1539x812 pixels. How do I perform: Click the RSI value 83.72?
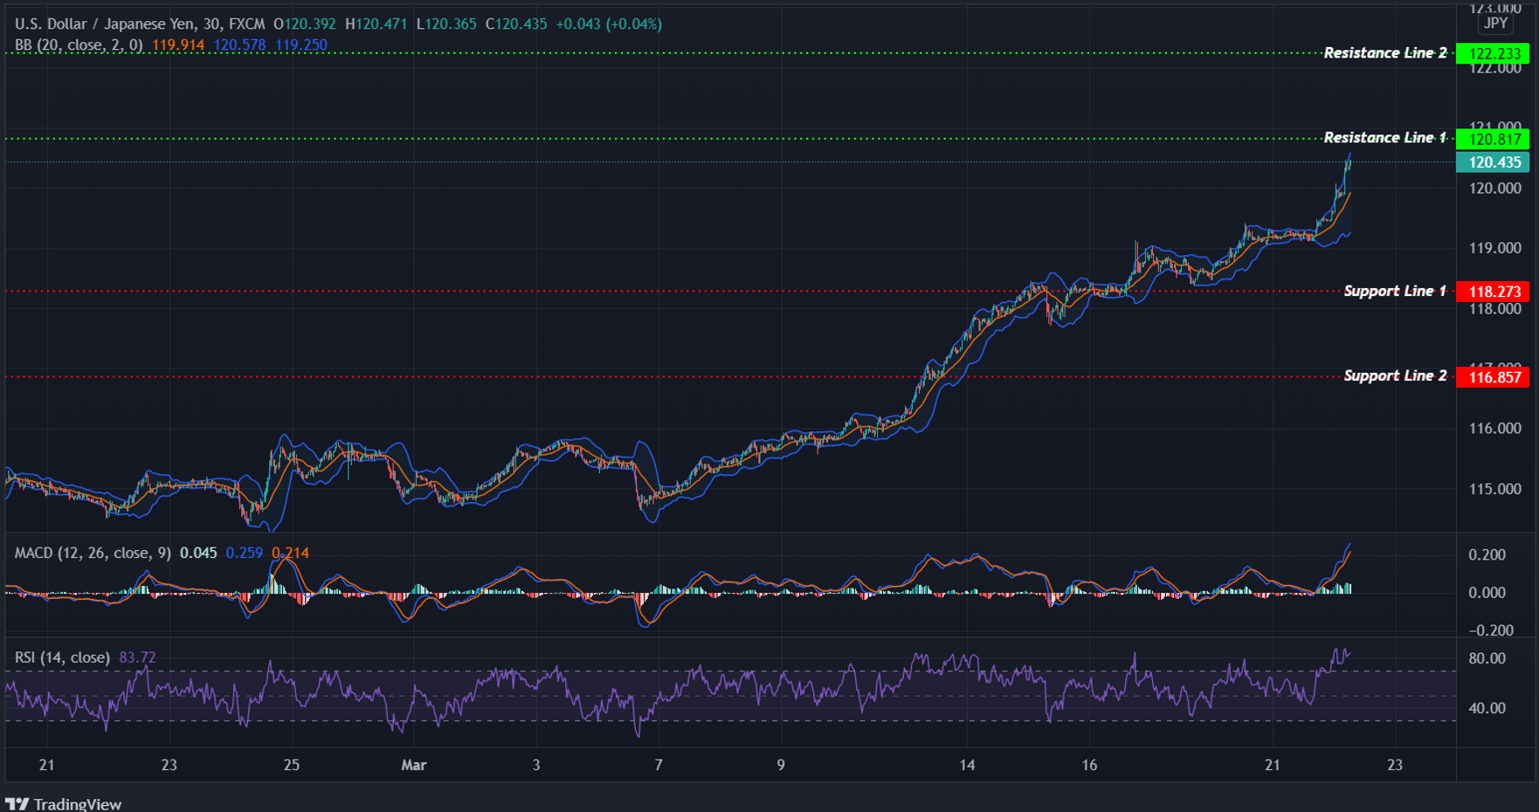138,656
